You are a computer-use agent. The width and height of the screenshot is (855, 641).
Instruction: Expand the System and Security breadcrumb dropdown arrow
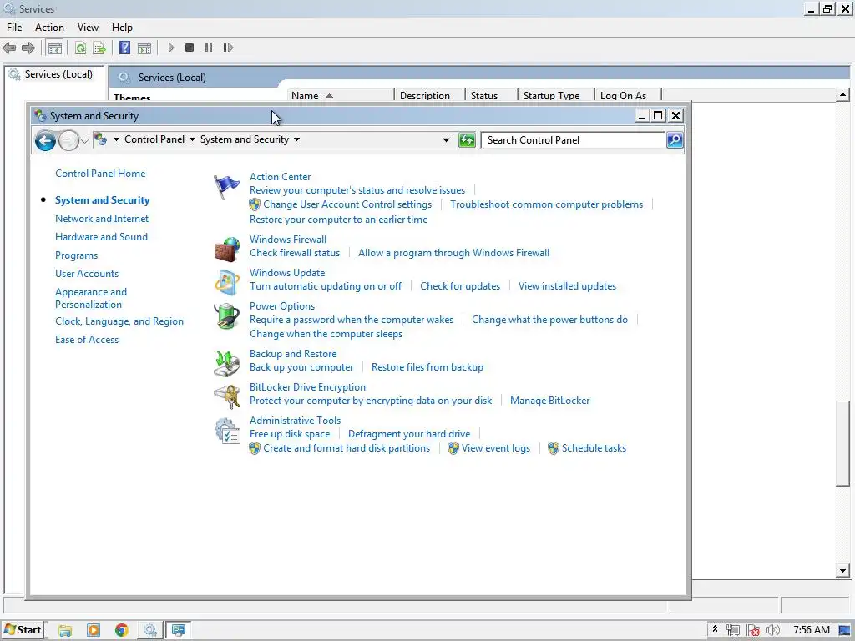point(296,139)
